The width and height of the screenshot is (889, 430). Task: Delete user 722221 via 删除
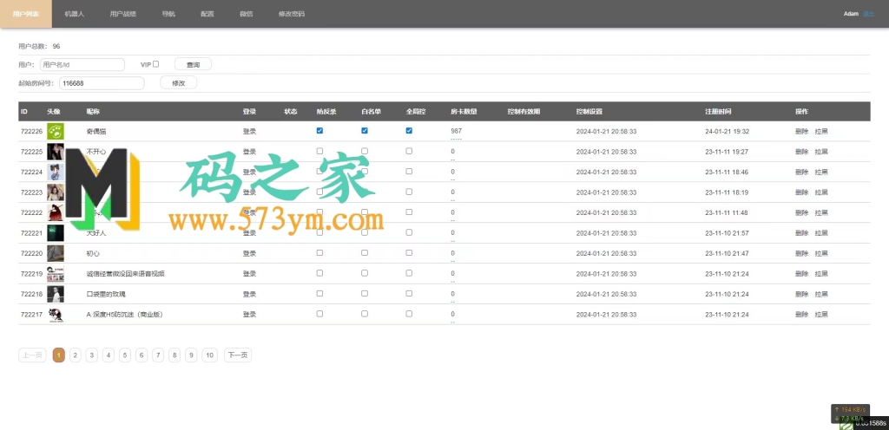[x=801, y=233]
